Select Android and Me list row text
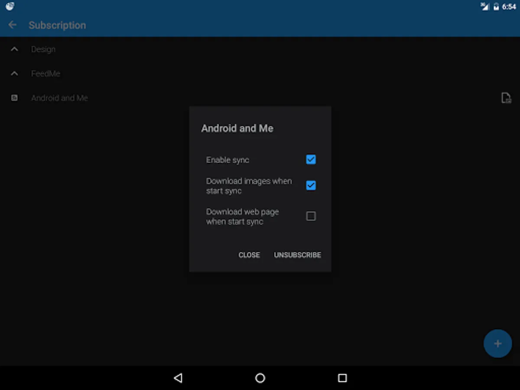The image size is (520, 390). [x=59, y=98]
